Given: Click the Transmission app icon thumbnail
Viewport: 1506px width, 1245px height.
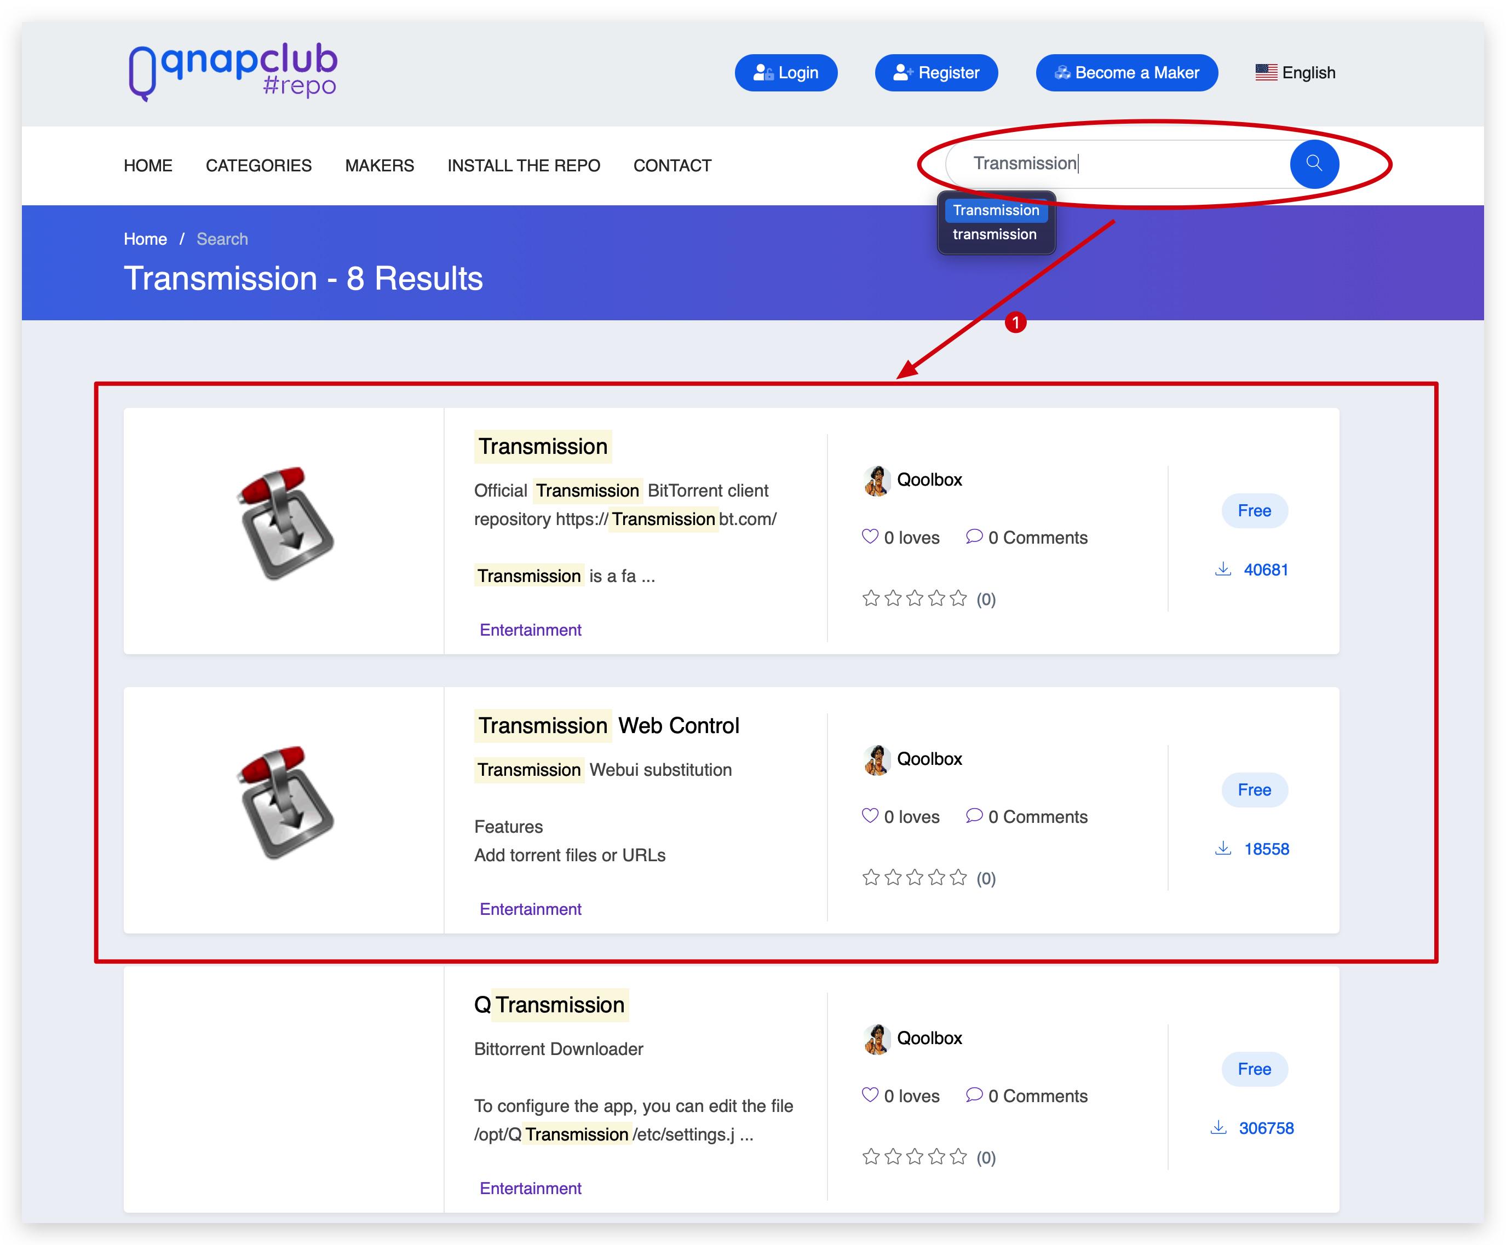Looking at the screenshot, I should point(285,524).
